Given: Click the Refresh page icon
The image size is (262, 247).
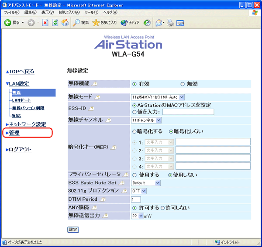Looking at the screenshot, I should tap(55, 23).
